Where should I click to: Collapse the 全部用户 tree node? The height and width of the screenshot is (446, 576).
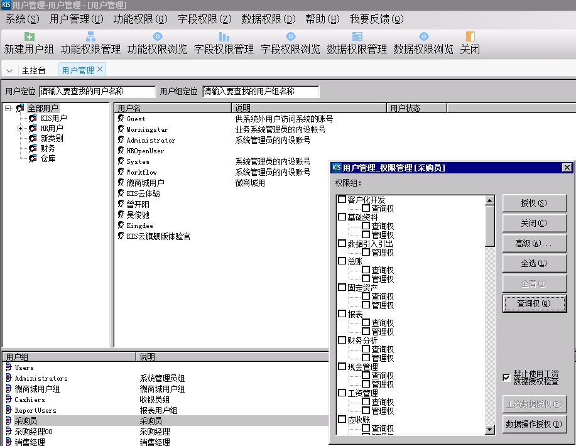click(x=8, y=108)
